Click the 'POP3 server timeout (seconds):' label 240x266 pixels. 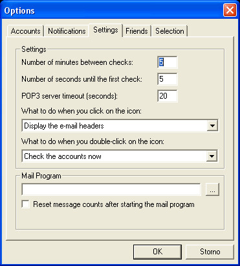tap(69, 96)
